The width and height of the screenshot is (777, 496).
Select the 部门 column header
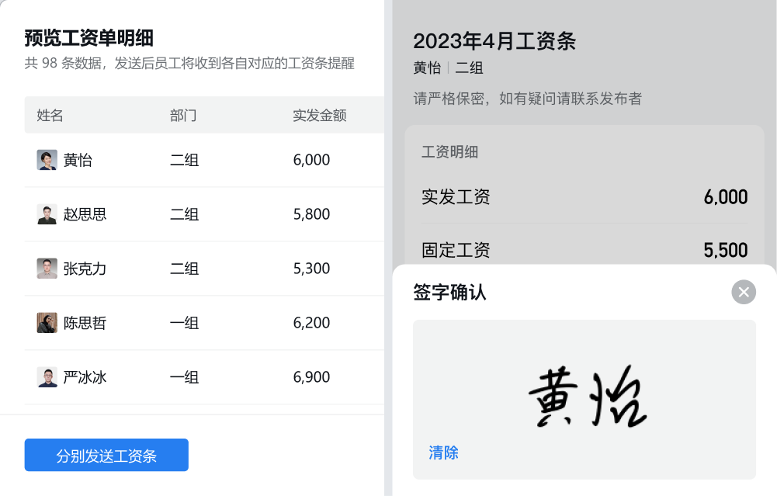tap(183, 116)
